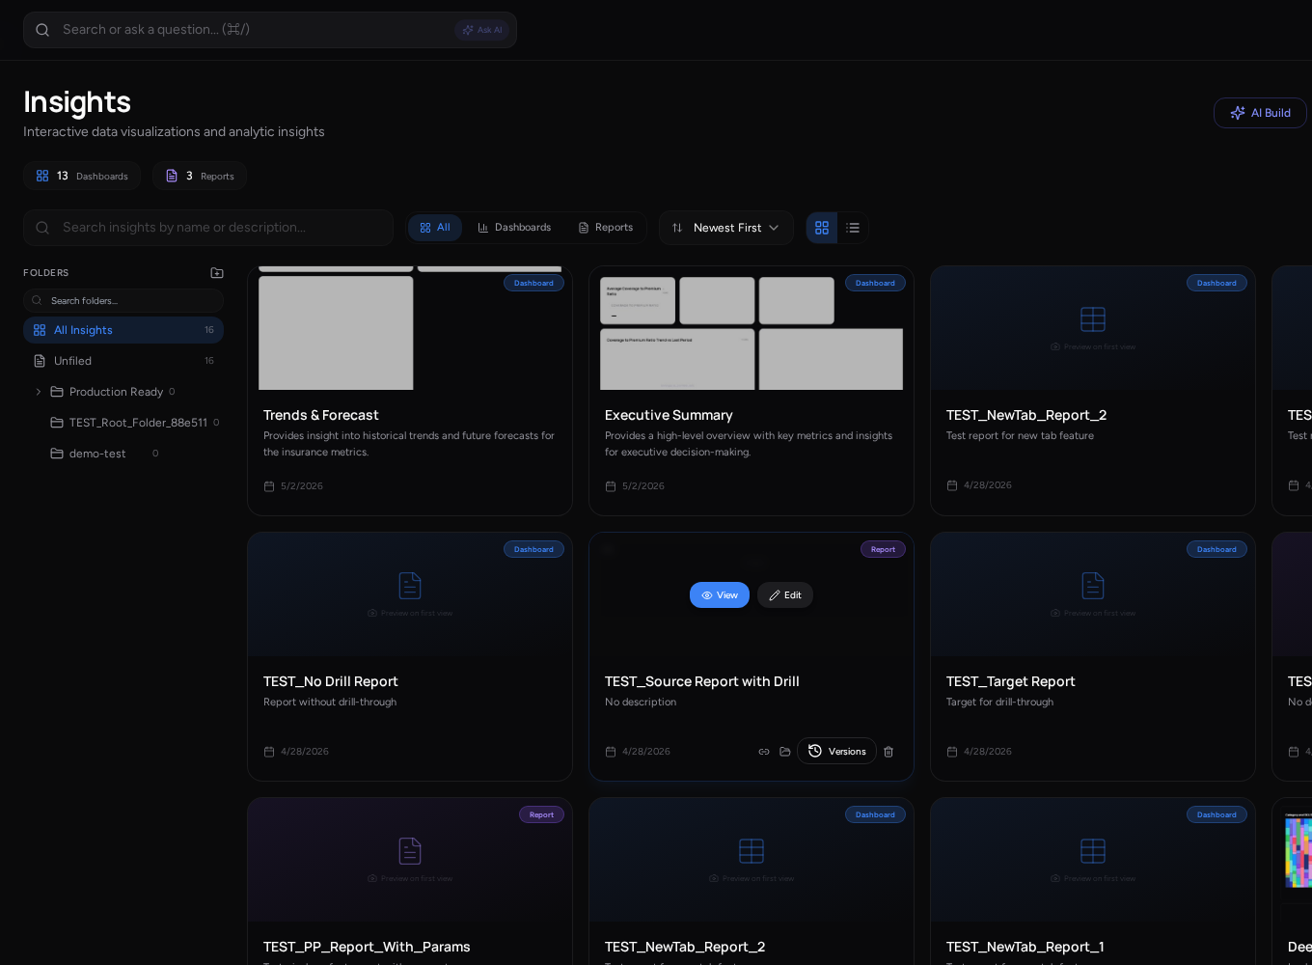
Task: Switch to list view layout
Action: (853, 228)
